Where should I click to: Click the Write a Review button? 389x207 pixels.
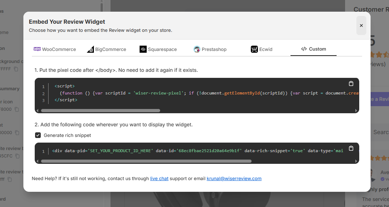(380, 99)
